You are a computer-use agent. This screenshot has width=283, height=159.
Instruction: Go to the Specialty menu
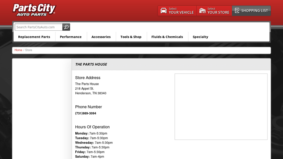200,37
